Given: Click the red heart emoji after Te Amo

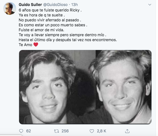Looking at the screenshot, I should [36, 45].
